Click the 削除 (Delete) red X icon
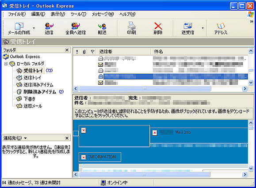Screen dimensions: 256x188 click(x=158, y=26)
